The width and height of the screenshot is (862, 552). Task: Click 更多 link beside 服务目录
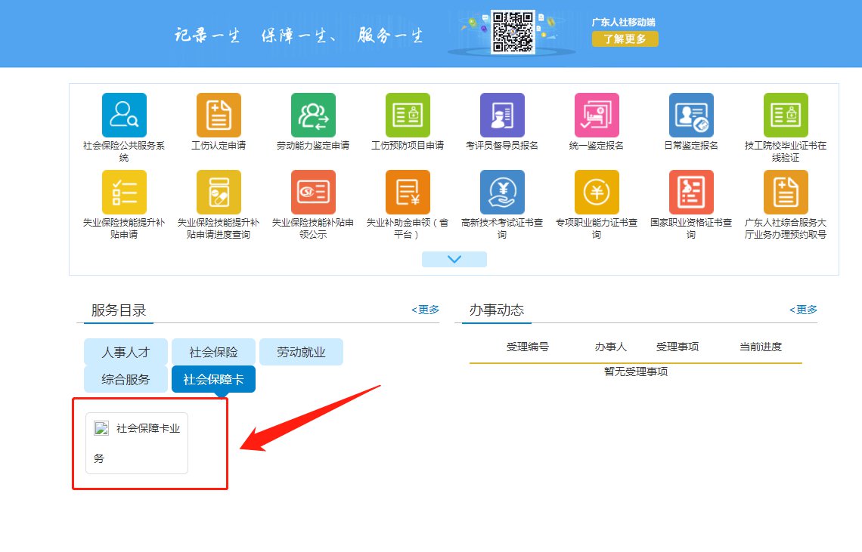tap(425, 310)
